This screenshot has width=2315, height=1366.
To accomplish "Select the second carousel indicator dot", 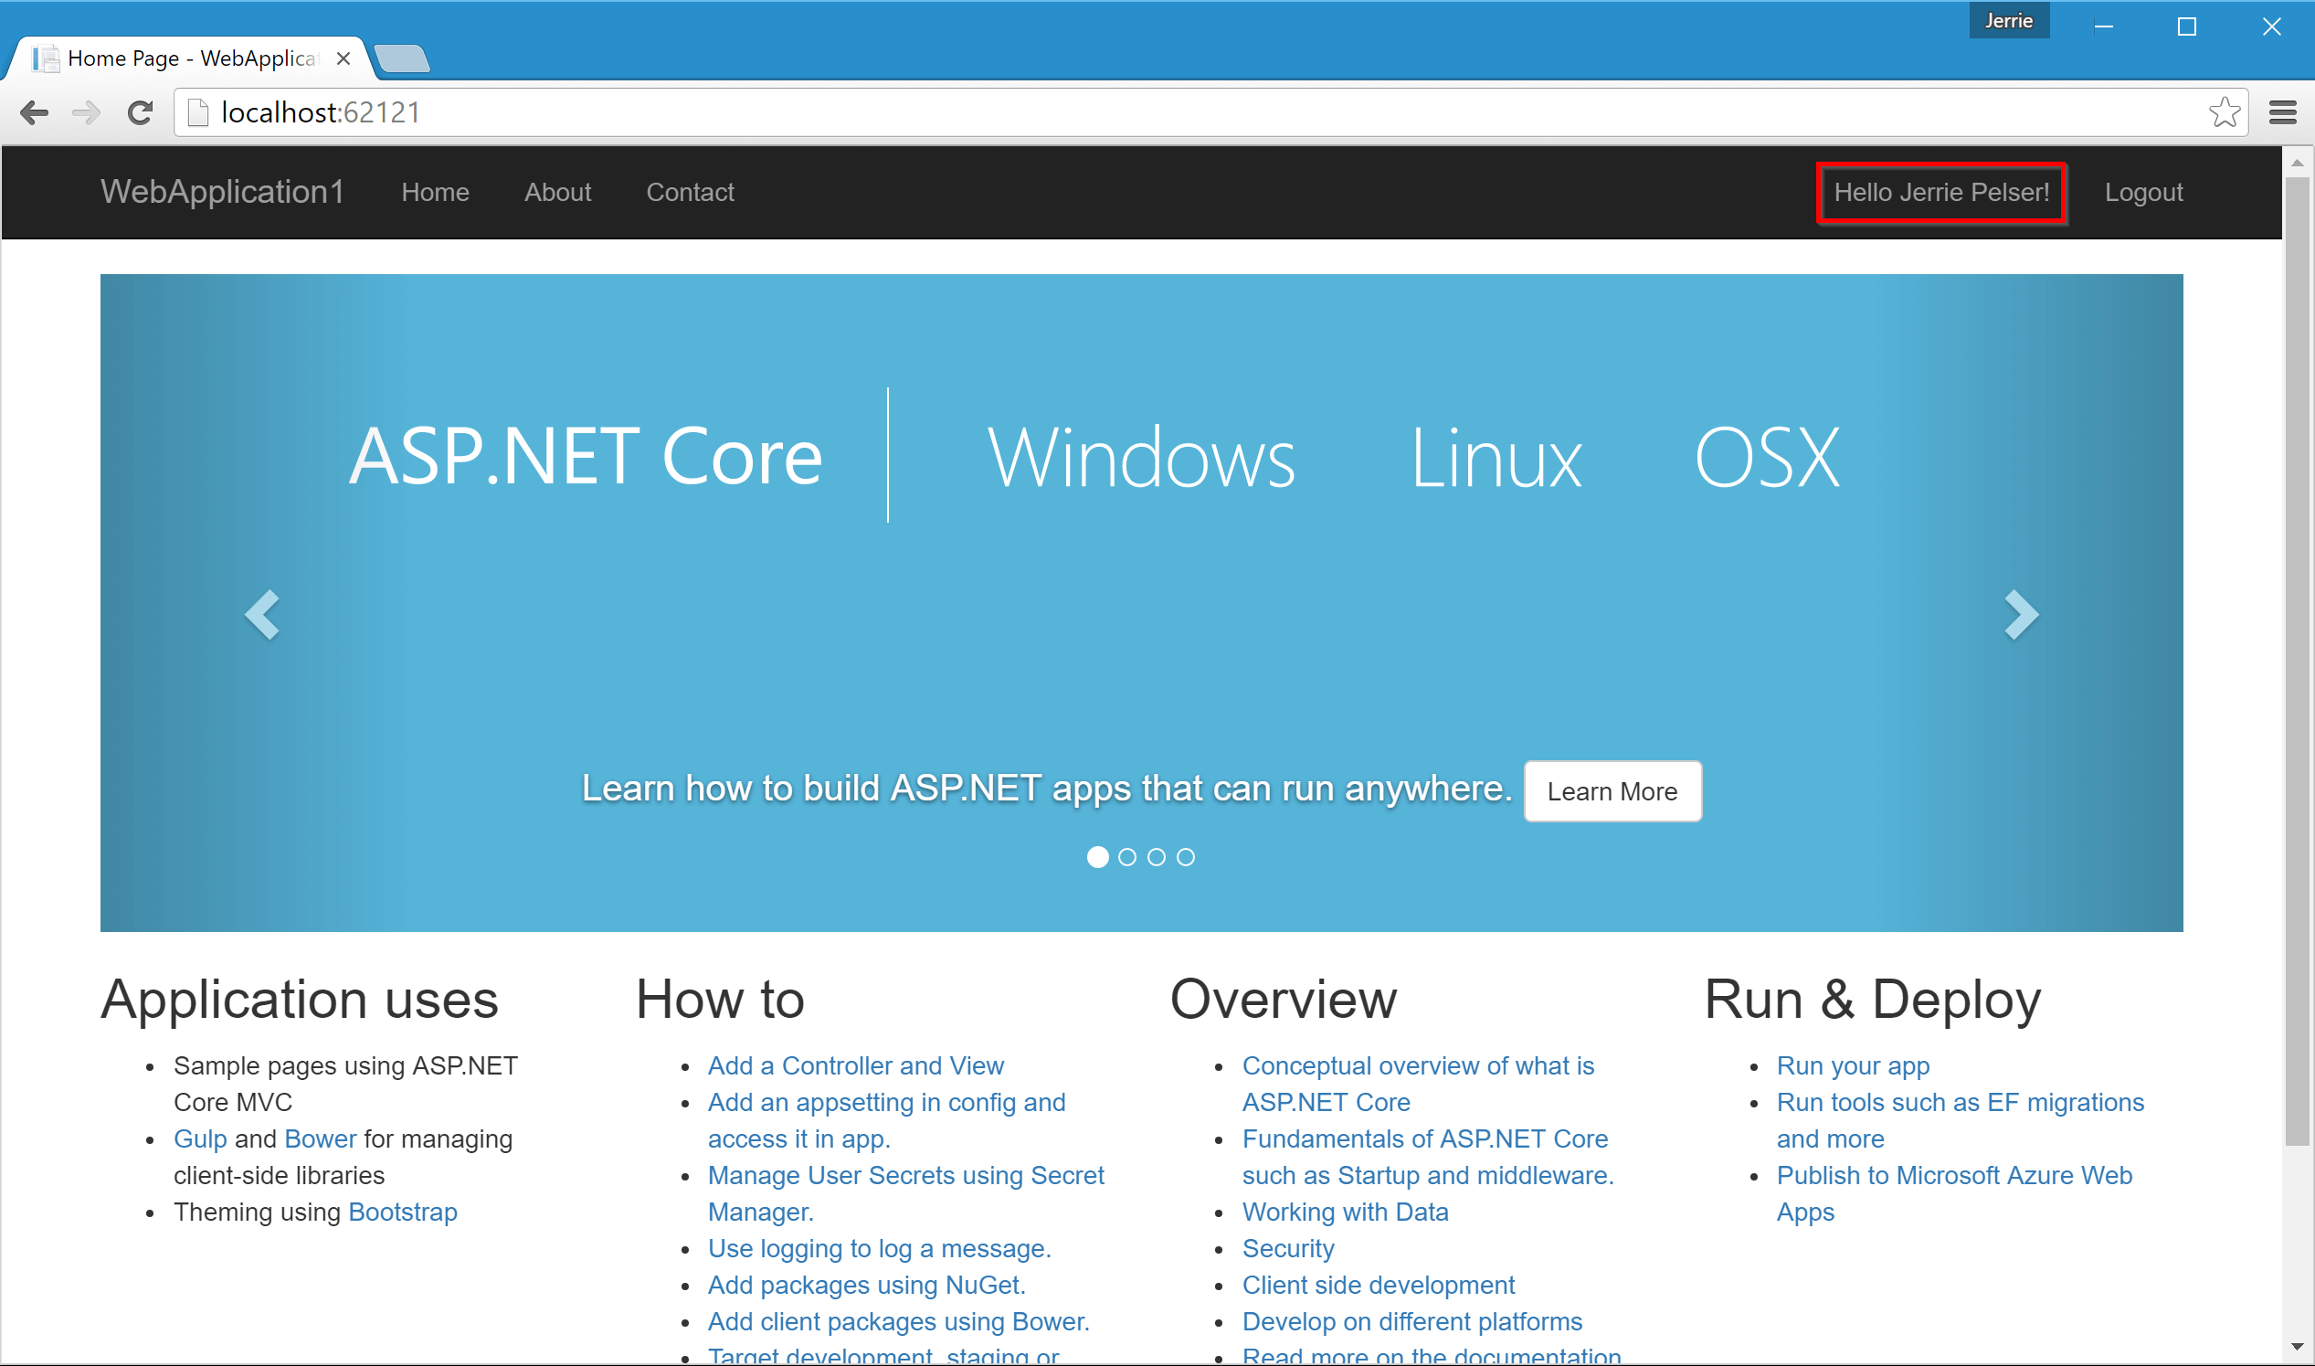I will pyautogui.click(x=1127, y=857).
